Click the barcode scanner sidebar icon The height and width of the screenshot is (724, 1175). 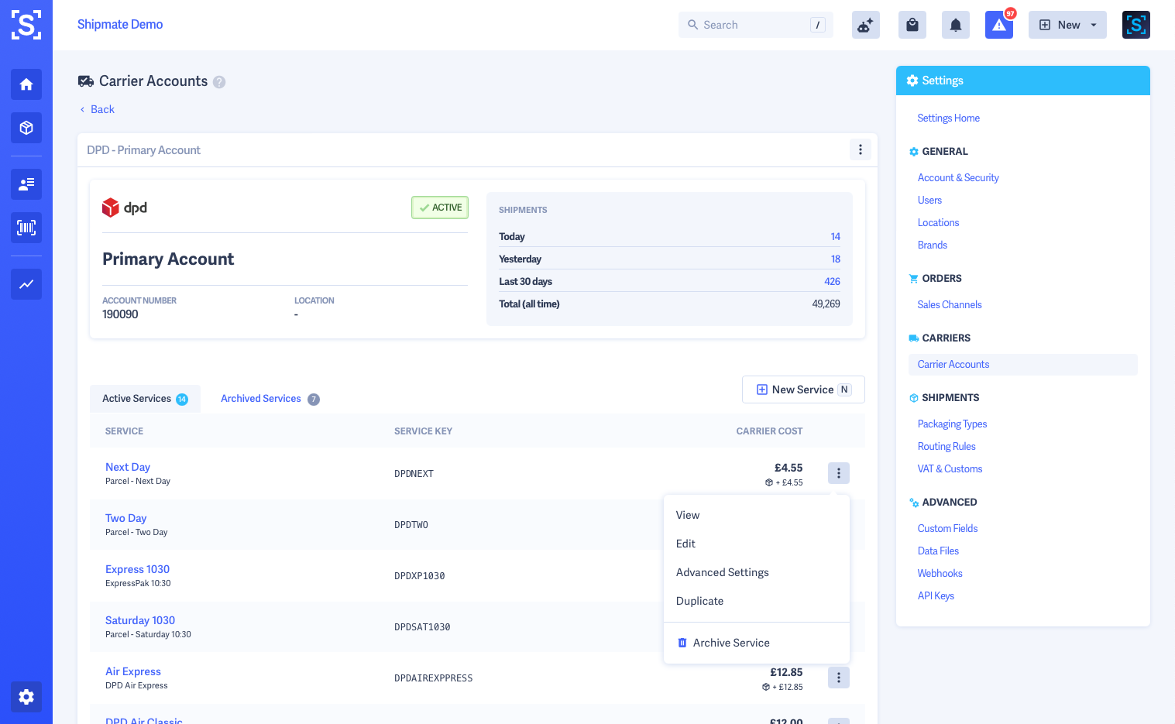pos(26,228)
